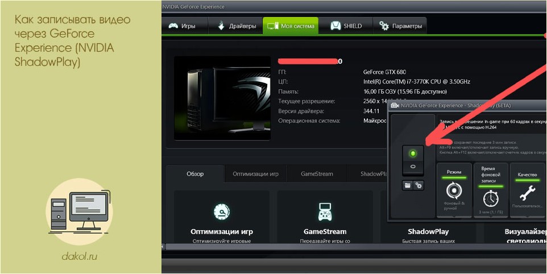
Task: Open the Игры tab
Action: point(185,26)
